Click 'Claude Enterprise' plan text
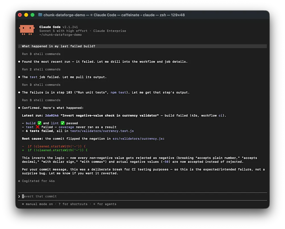This screenshot has height=229, width=285. point(110,31)
